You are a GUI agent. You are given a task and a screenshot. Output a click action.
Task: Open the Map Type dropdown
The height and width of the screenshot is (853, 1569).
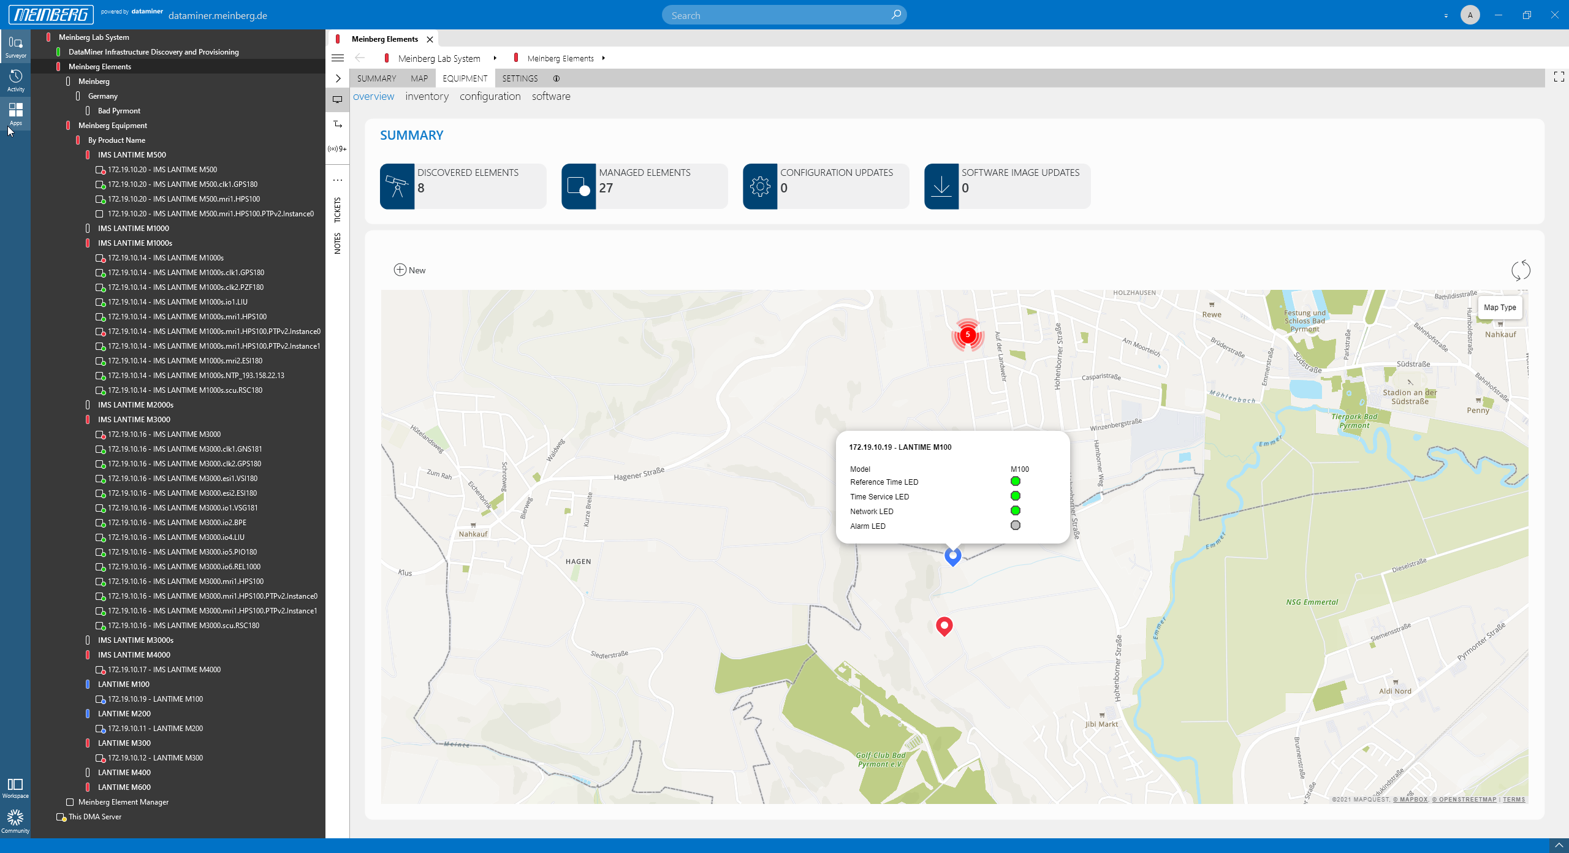coord(1500,308)
